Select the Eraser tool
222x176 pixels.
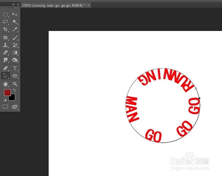click(5, 52)
